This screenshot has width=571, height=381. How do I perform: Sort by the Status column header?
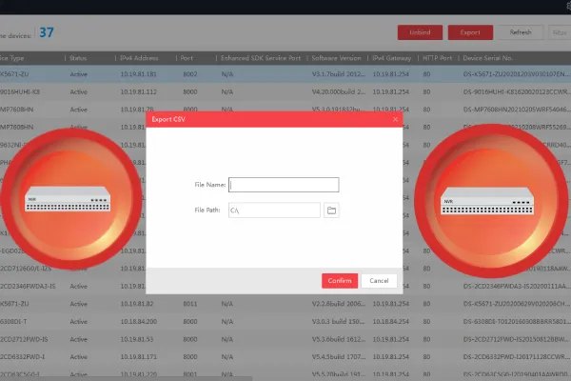(x=78, y=58)
